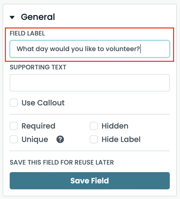Click the FIELD LABEL caption text
Image resolution: width=180 pixels, height=199 pixels.
tap(27, 33)
